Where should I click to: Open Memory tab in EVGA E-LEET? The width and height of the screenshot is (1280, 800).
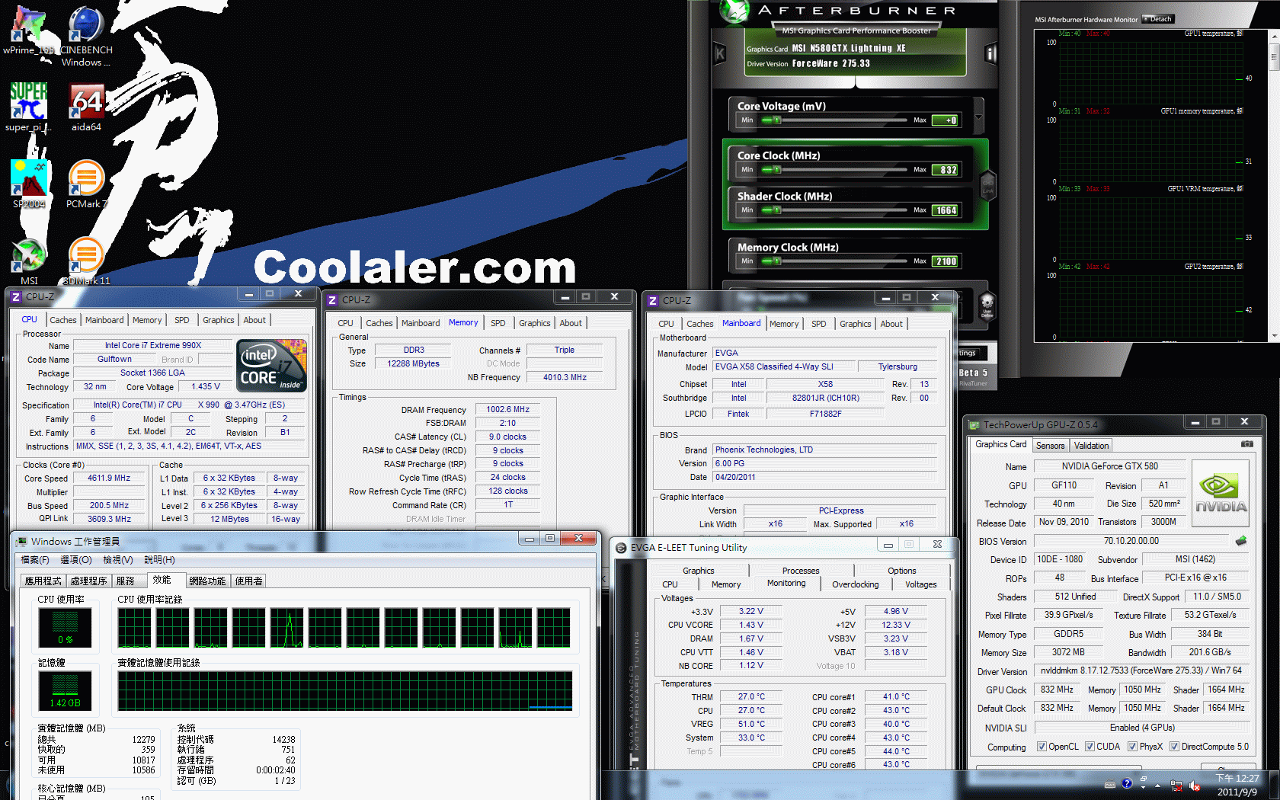click(726, 584)
